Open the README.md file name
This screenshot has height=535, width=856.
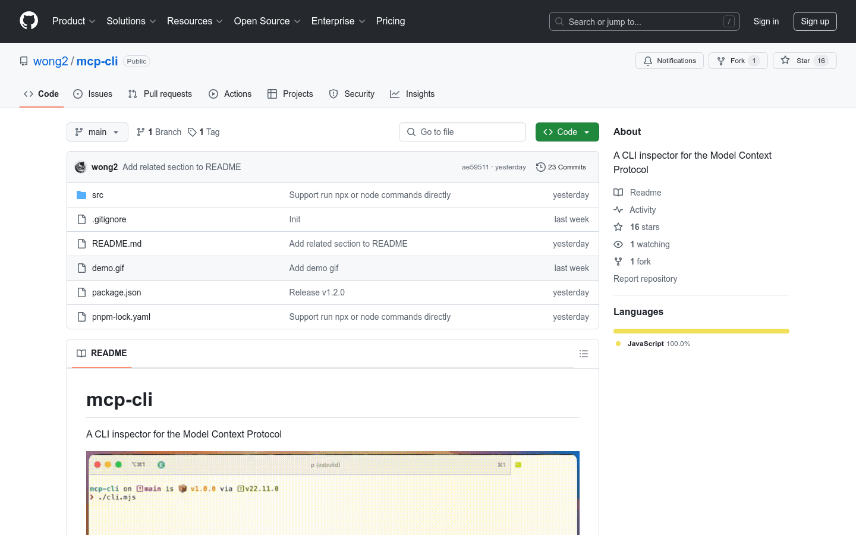(117, 244)
